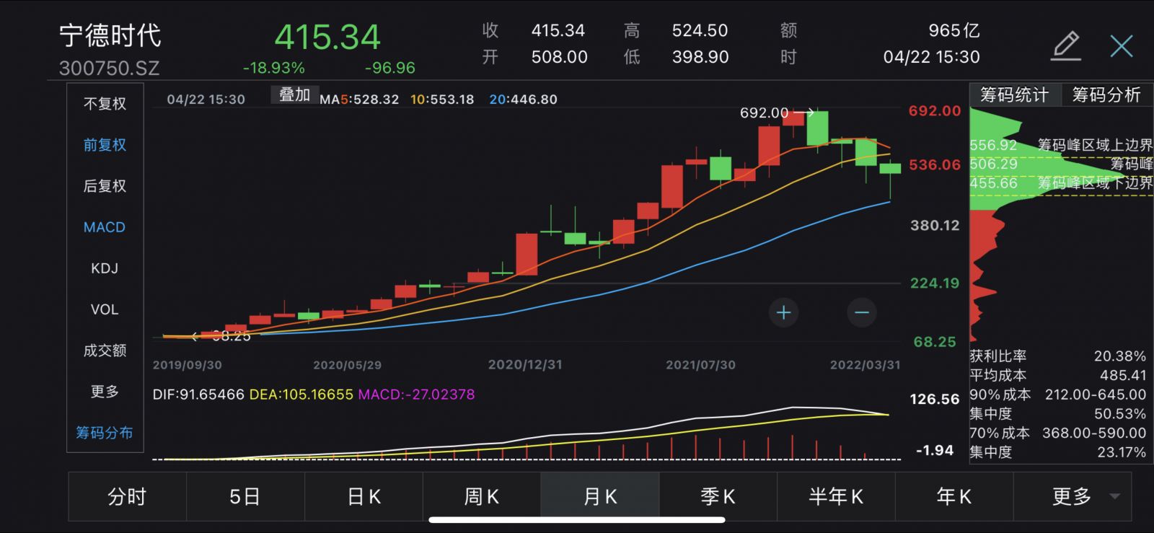Screen dimensions: 1154x533
Task: Open the 筹码分析 tab
Action: coord(1106,95)
